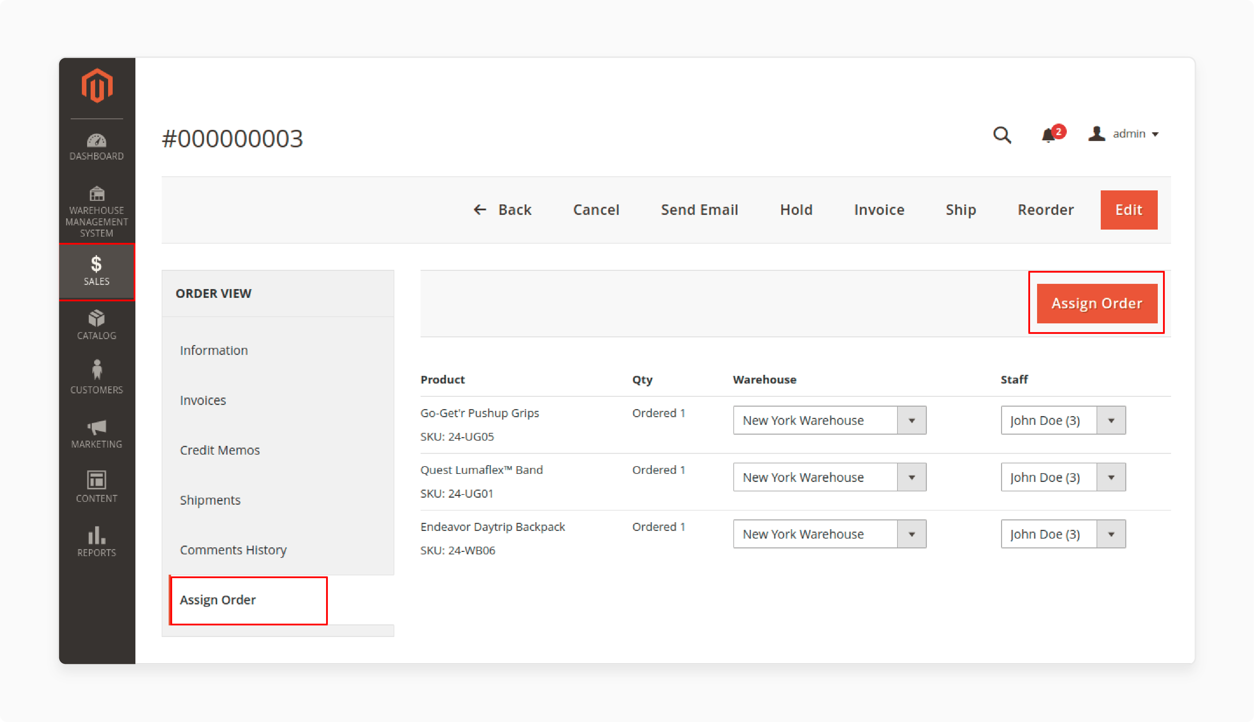Click the Send Email button
Image resolution: width=1254 pixels, height=722 pixels.
699,210
